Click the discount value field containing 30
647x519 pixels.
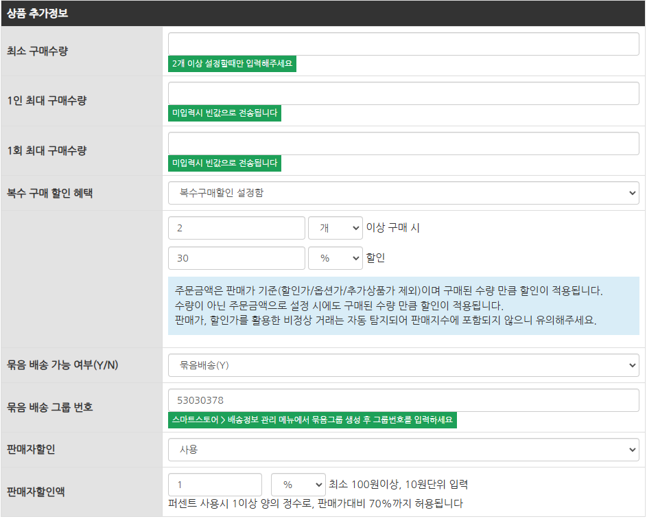click(236, 259)
